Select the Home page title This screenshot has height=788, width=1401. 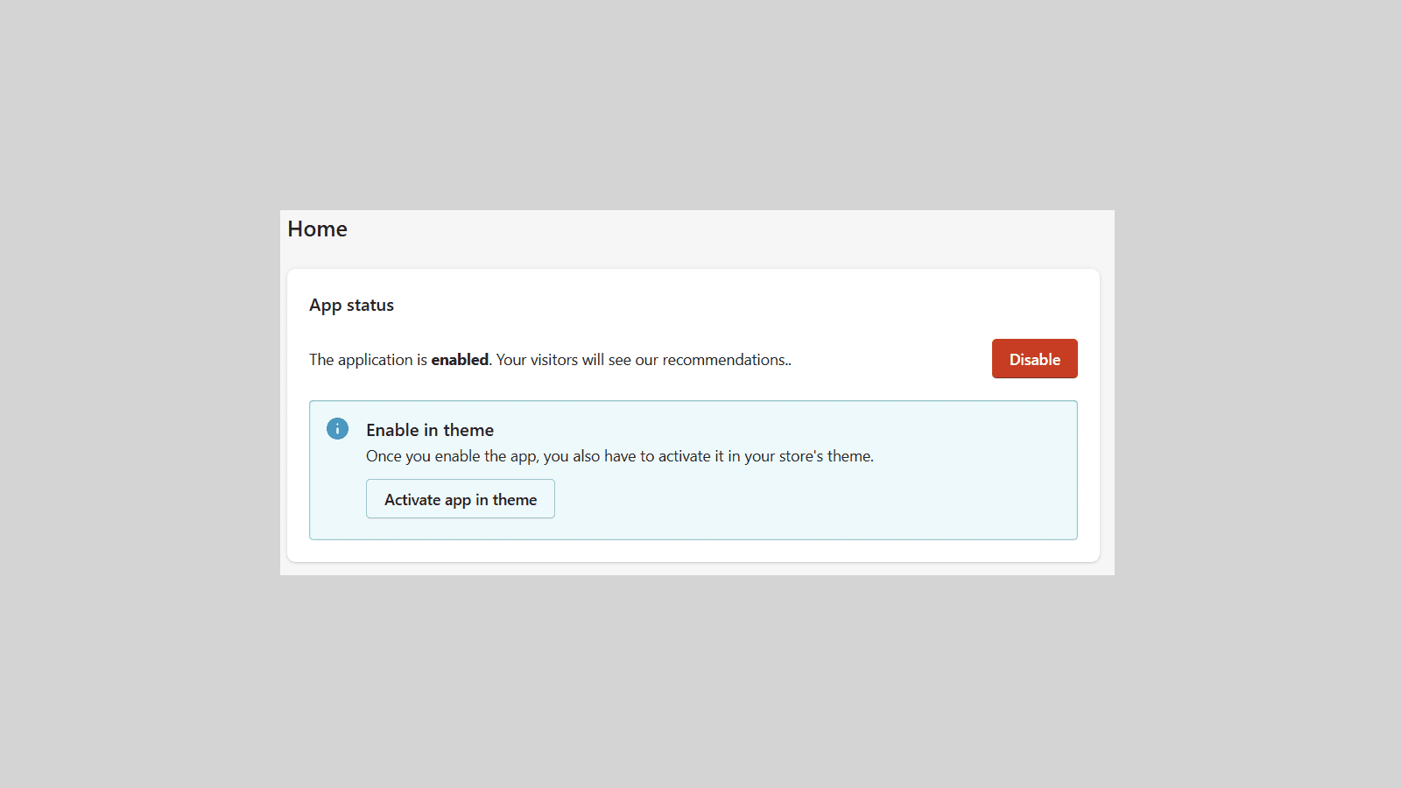[x=317, y=229]
